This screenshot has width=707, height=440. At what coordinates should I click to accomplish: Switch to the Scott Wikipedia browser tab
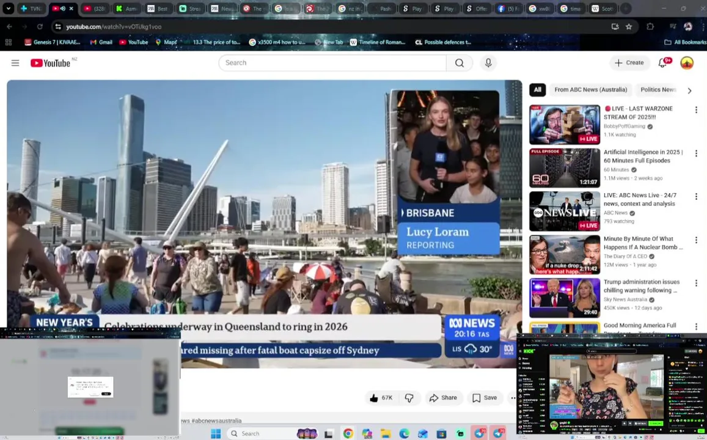click(603, 8)
